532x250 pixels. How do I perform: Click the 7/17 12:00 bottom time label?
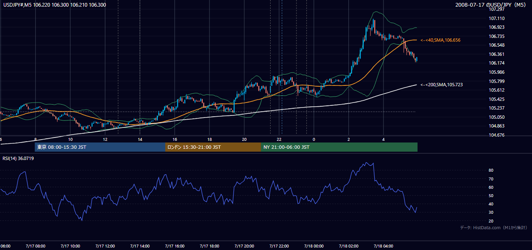pos(105,246)
